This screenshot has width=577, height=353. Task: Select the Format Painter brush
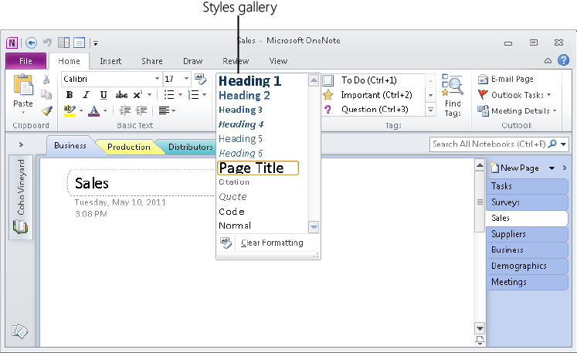point(46,110)
